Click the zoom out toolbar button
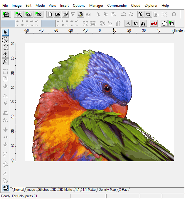 click(149, 14)
